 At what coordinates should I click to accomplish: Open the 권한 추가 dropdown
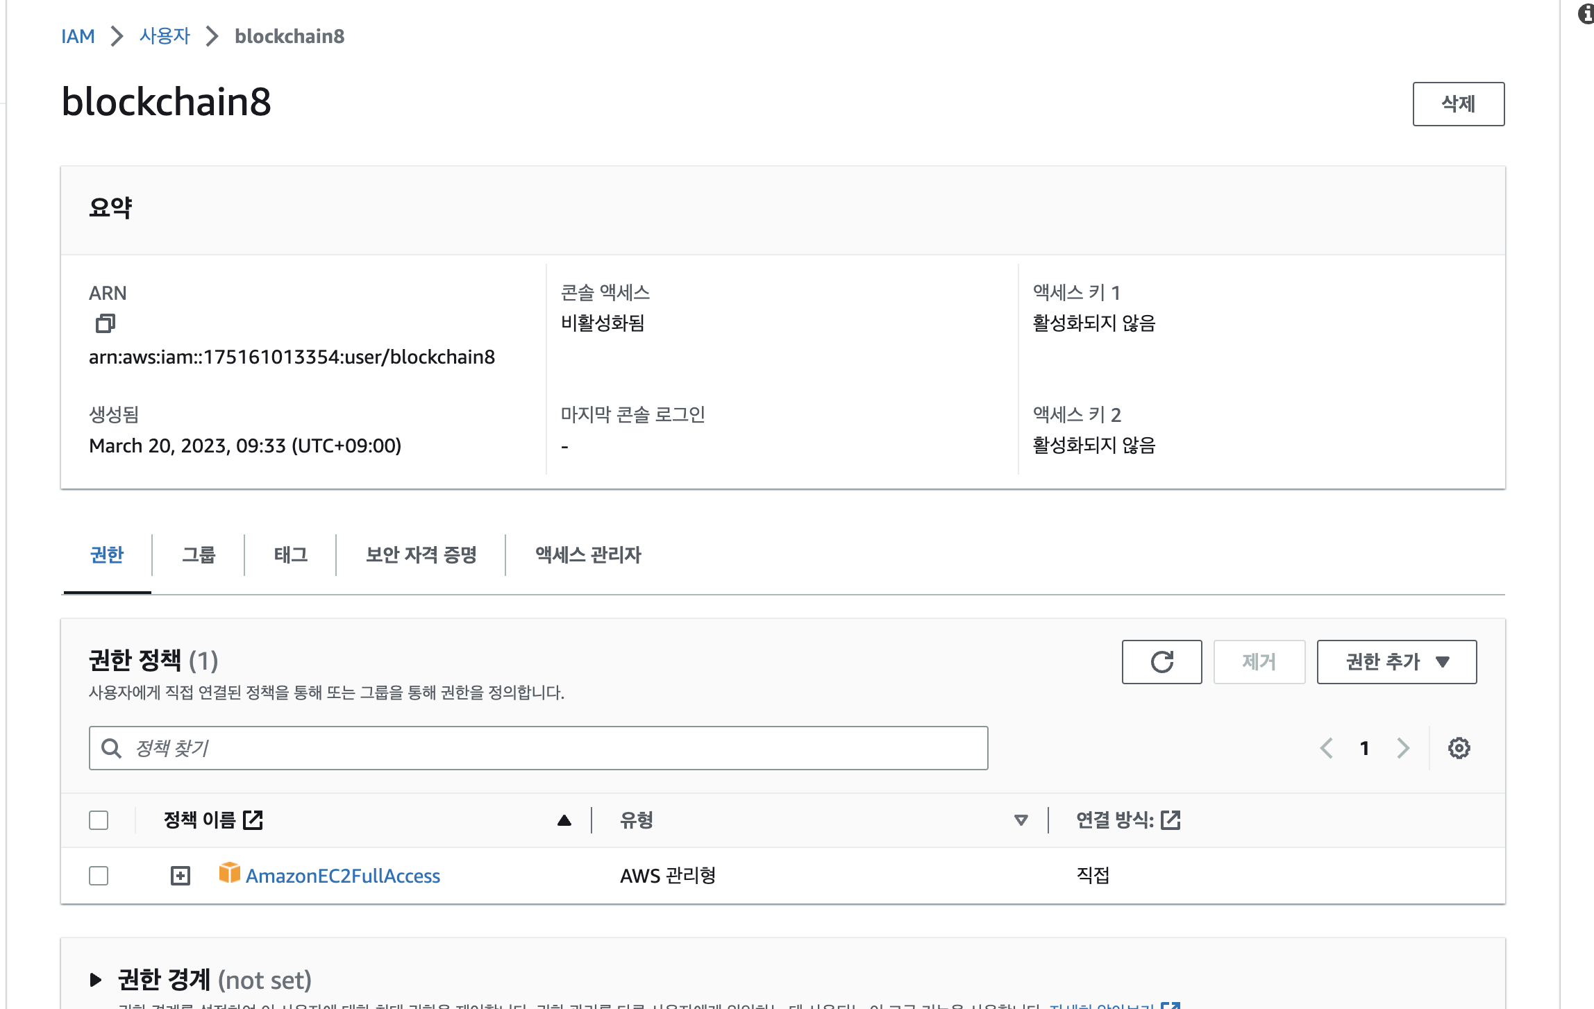click(1396, 662)
